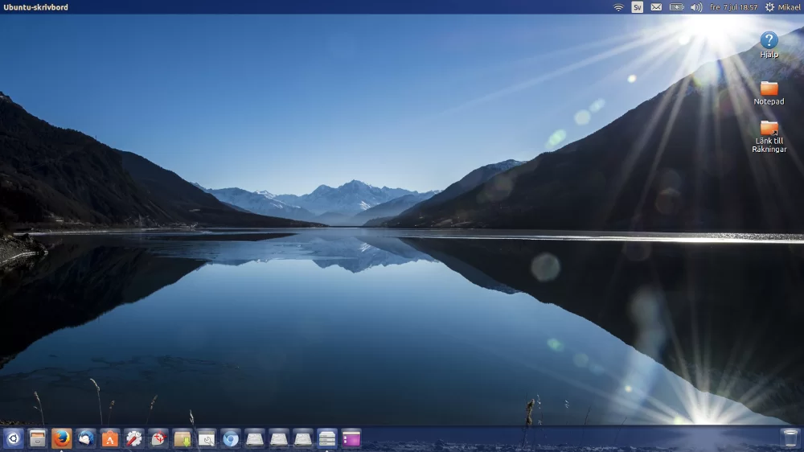Open the package box with green arrow

(183, 438)
